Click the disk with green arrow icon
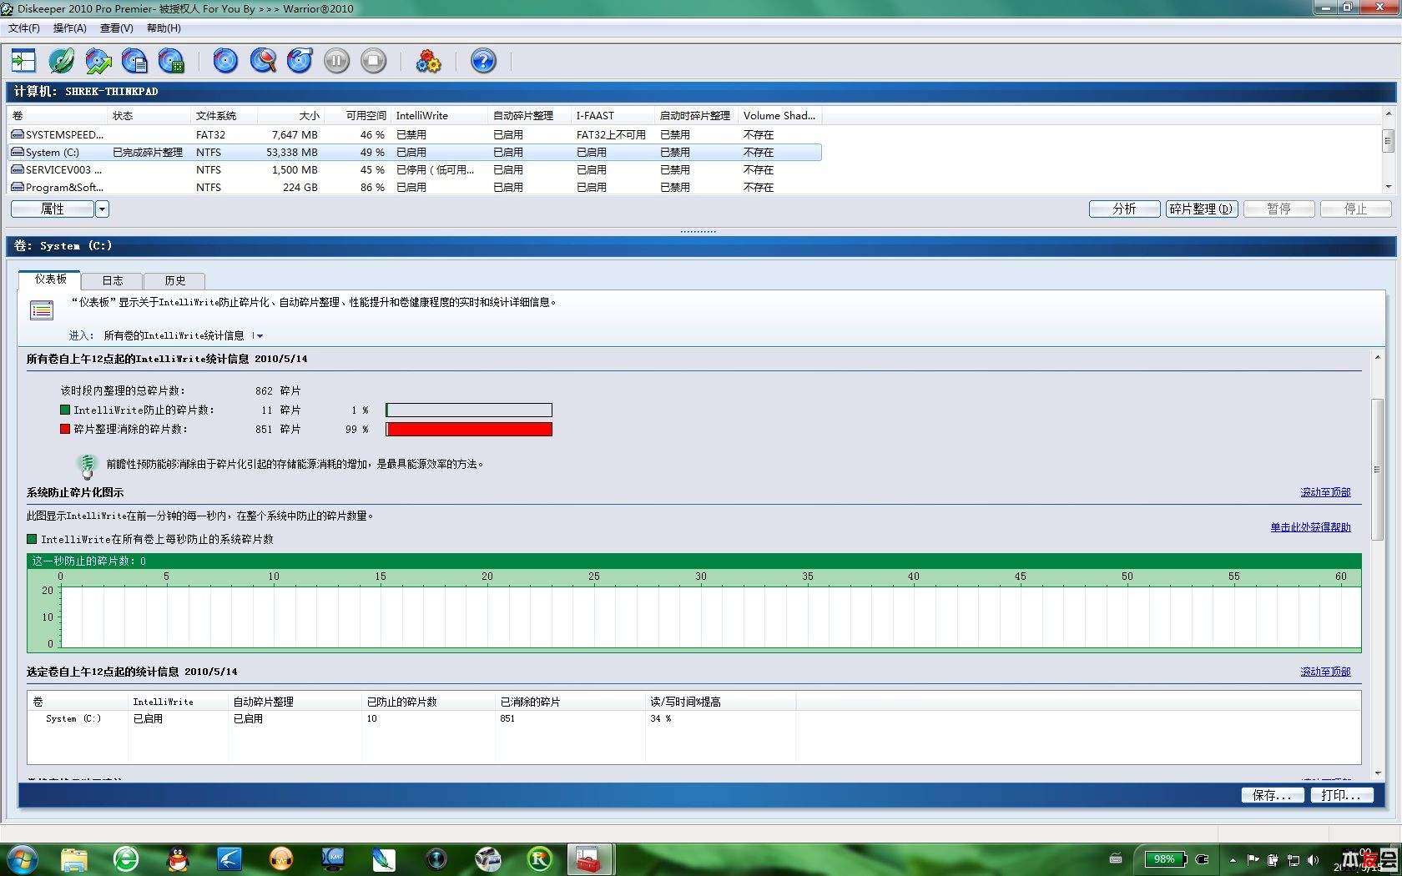Viewport: 1402px width, 876px height. pos(98,61)
